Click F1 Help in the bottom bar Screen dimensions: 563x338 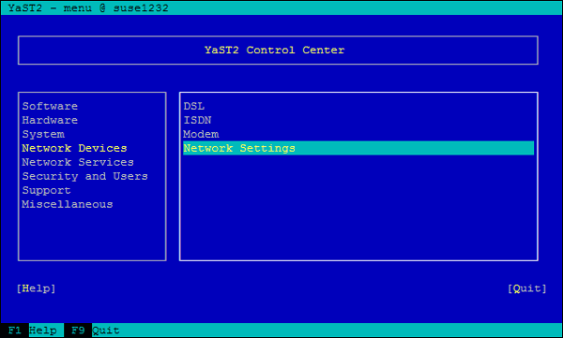pos(32,331)
